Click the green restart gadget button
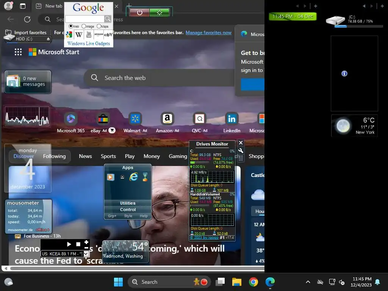 pos(160,13)
